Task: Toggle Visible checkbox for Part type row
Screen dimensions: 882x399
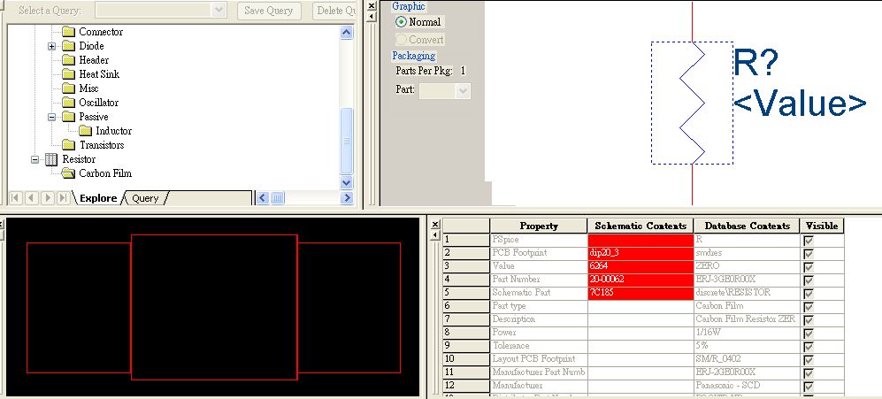Action: [x=809, y=307]
